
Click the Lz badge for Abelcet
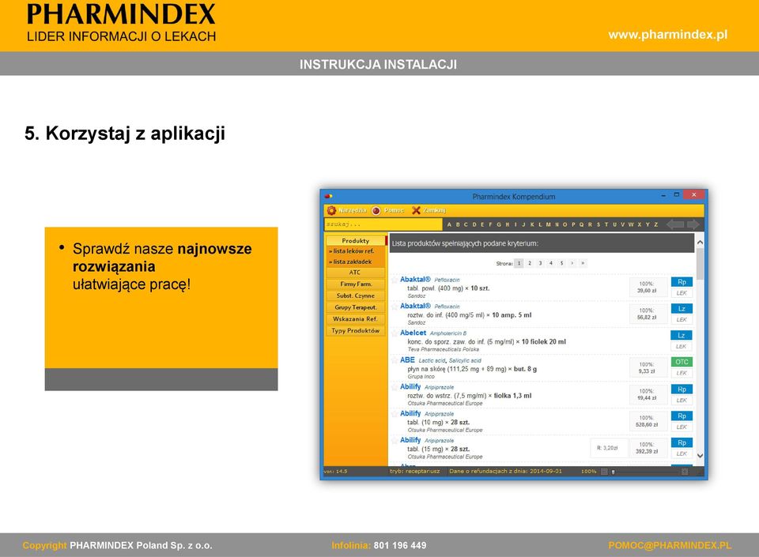(682, 335)
